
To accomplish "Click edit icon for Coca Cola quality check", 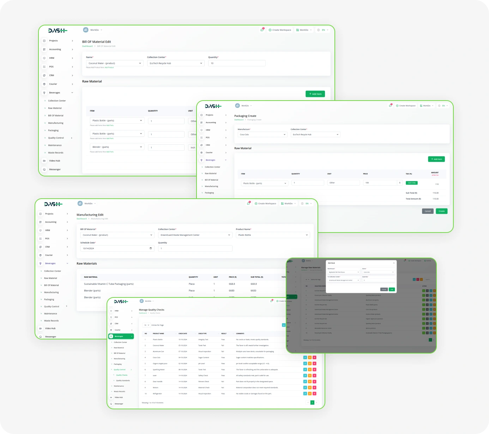I will coord(305,357).
